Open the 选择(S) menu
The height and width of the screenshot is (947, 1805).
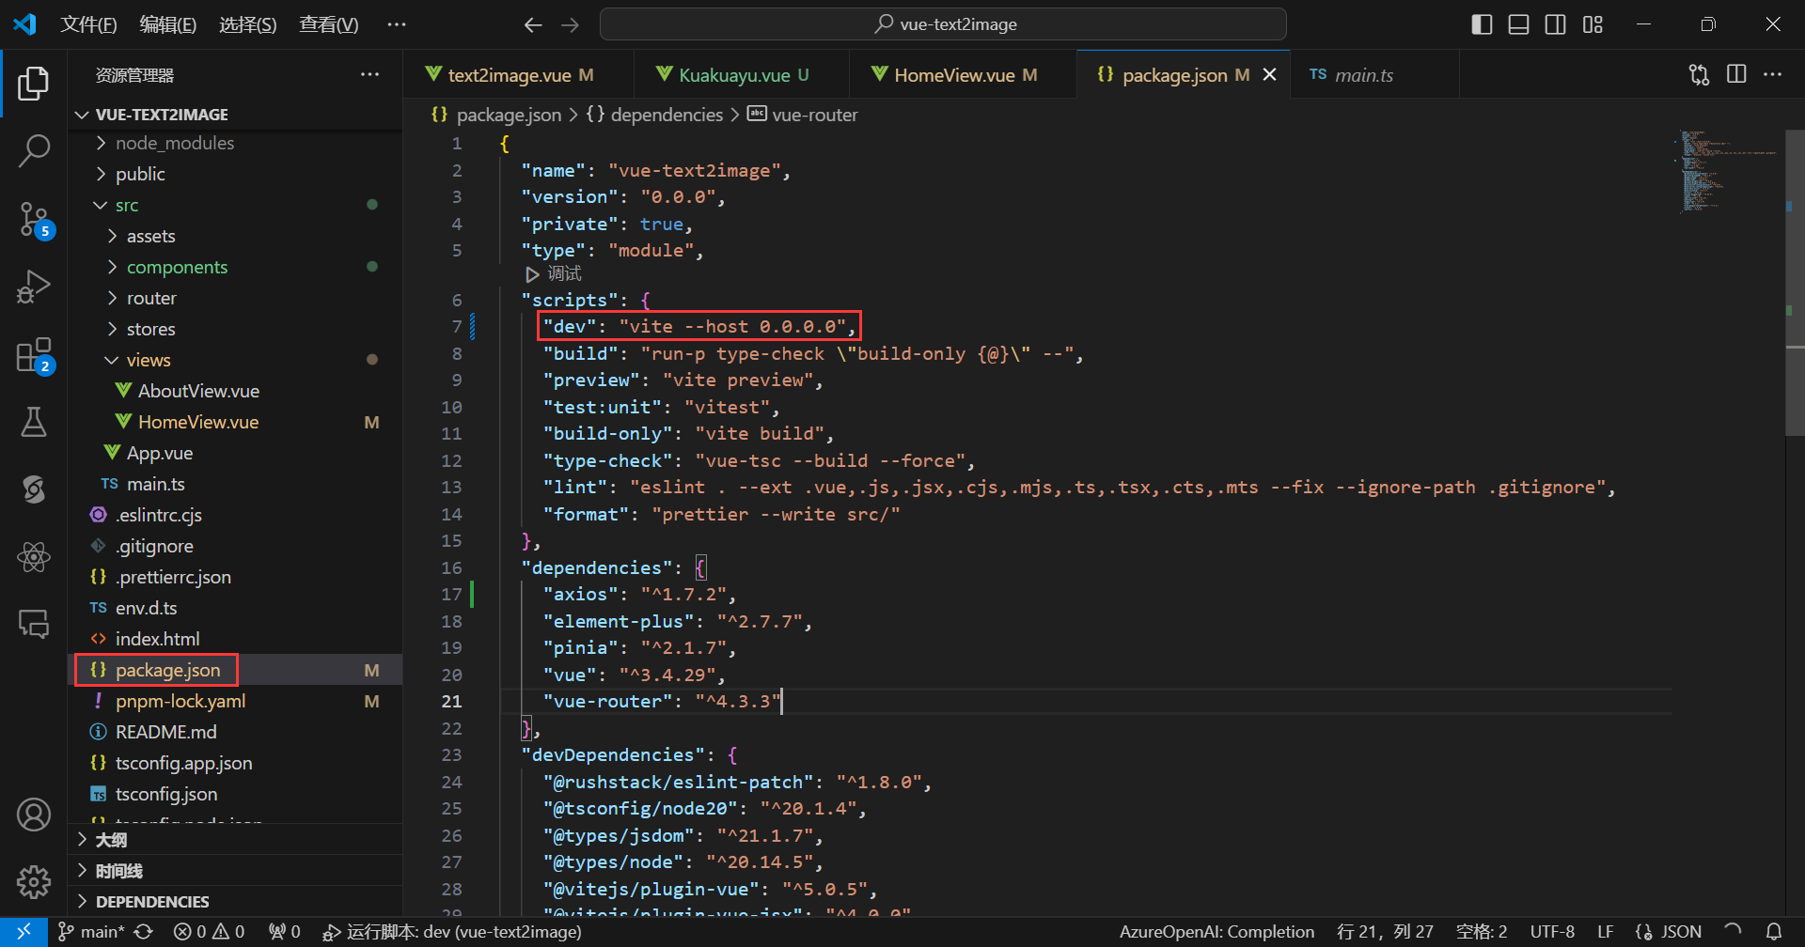coord(248,24)
